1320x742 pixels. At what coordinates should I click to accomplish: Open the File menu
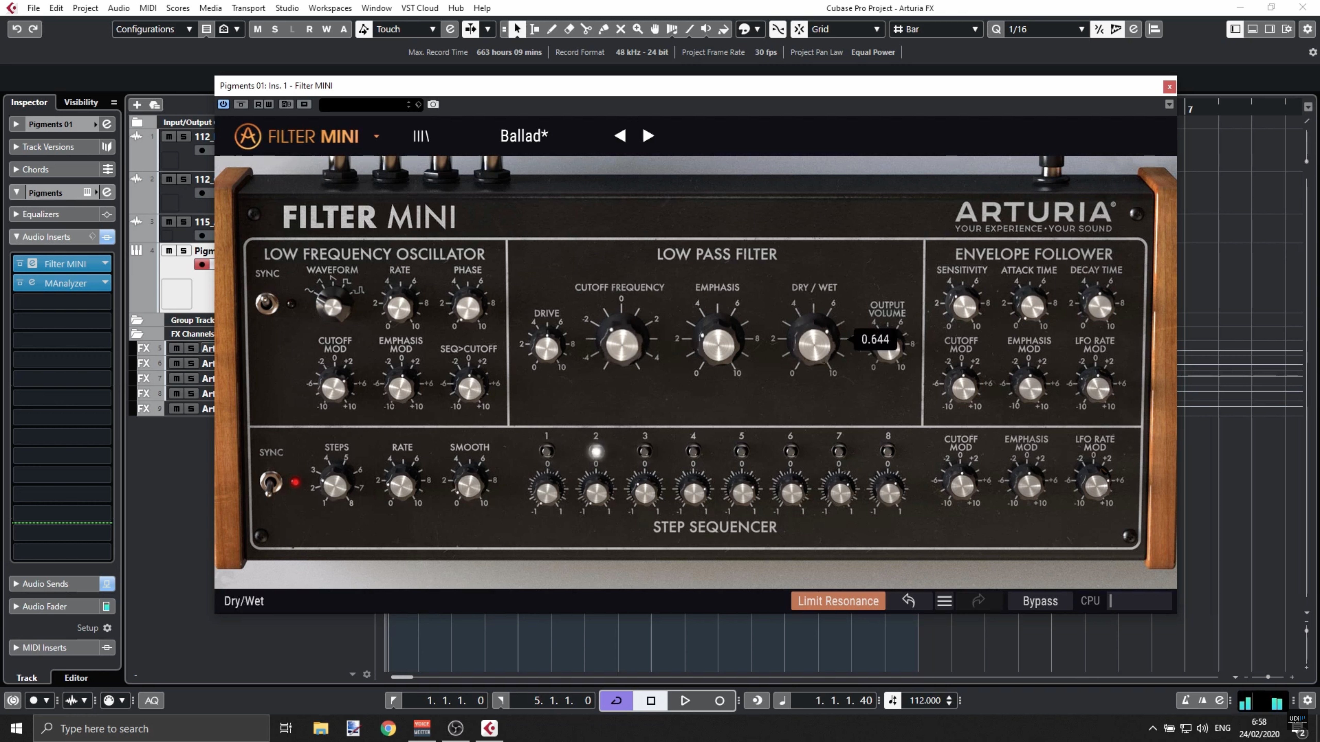33,8
